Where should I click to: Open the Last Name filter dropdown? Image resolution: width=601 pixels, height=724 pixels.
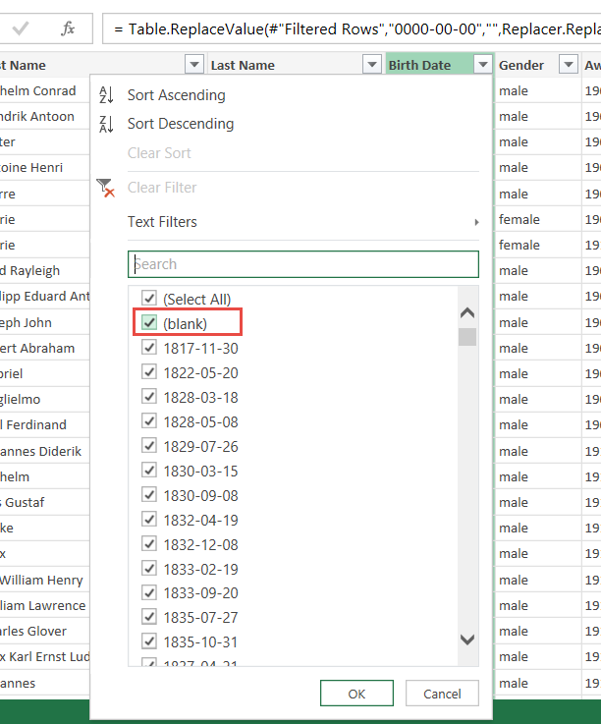371,66
